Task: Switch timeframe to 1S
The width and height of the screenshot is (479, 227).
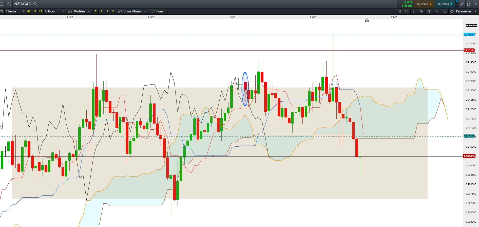Action: [41, 11]
